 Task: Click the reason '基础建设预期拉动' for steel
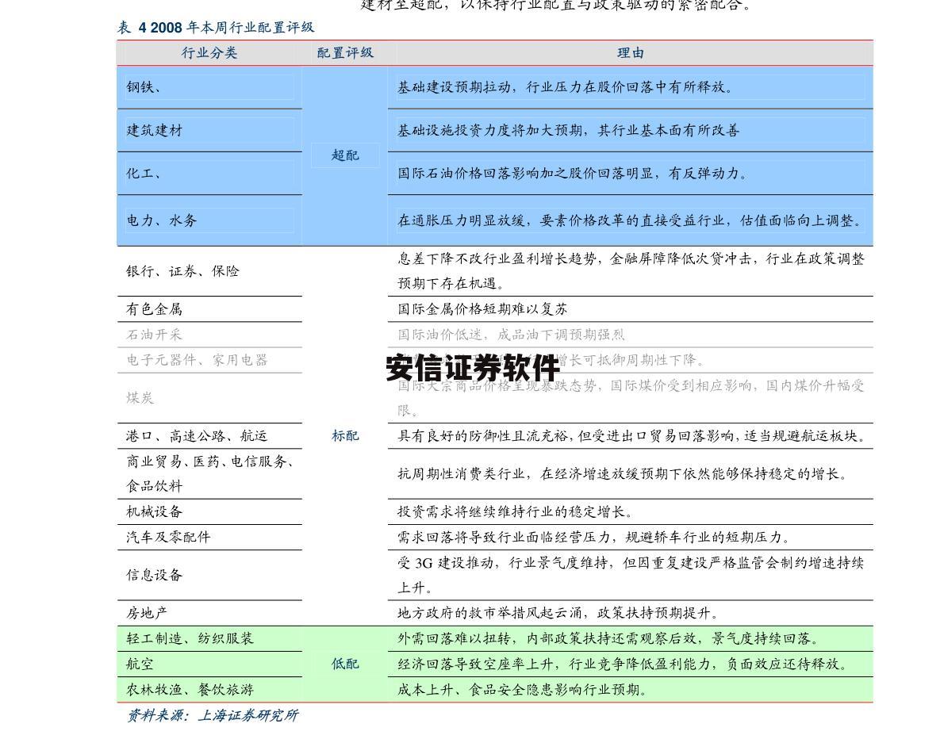[455, 87]
